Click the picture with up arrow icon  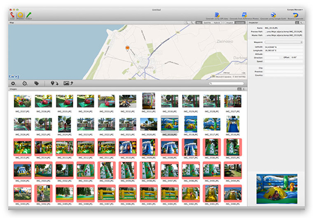click(68, 83)
